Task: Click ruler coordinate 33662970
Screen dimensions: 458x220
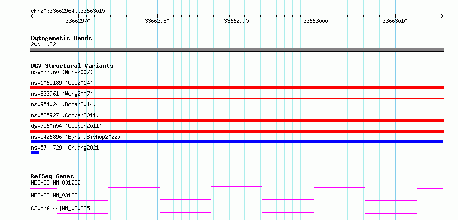Action: coord(78,21)
